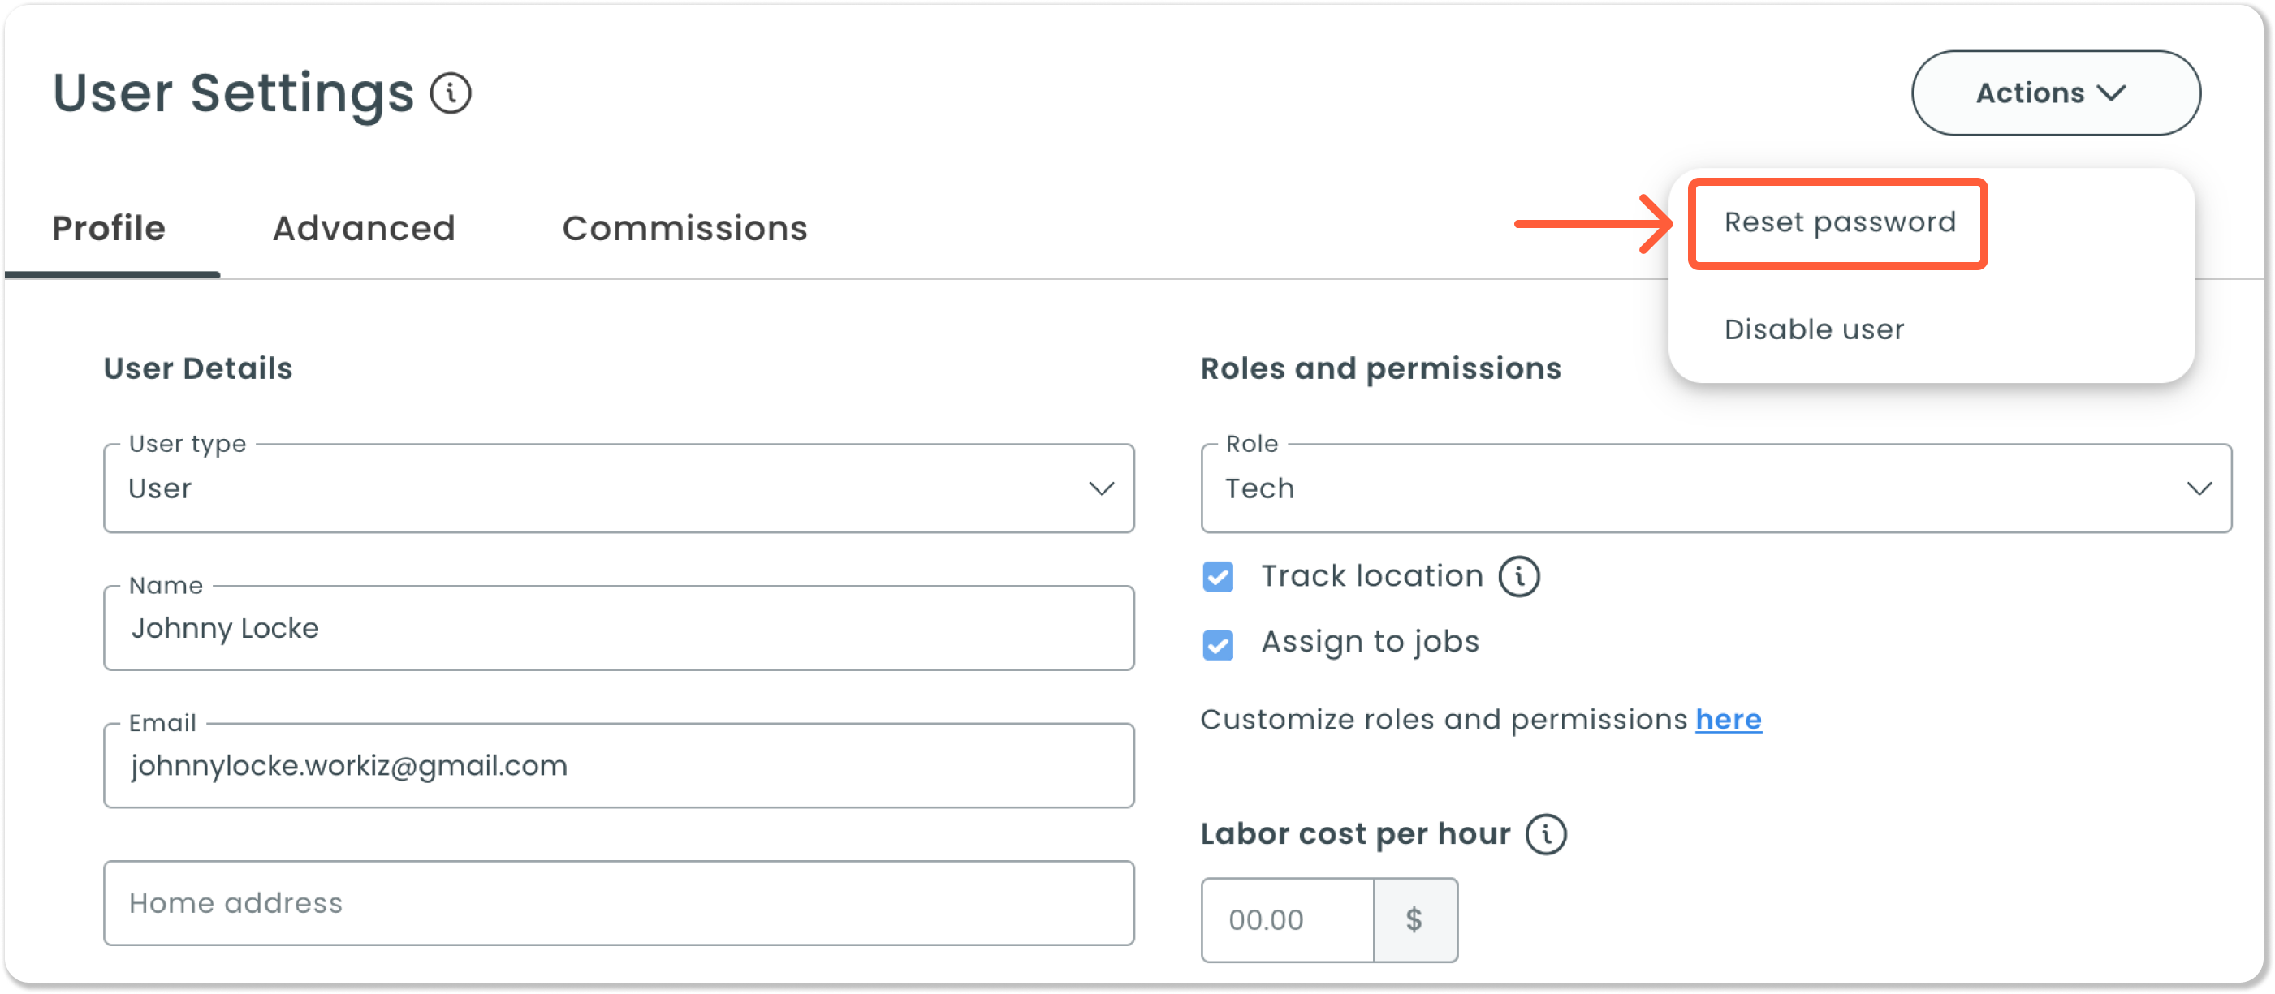
Task: Uncheck the Assign to jobs checkbox
Action: [1218, 644]
